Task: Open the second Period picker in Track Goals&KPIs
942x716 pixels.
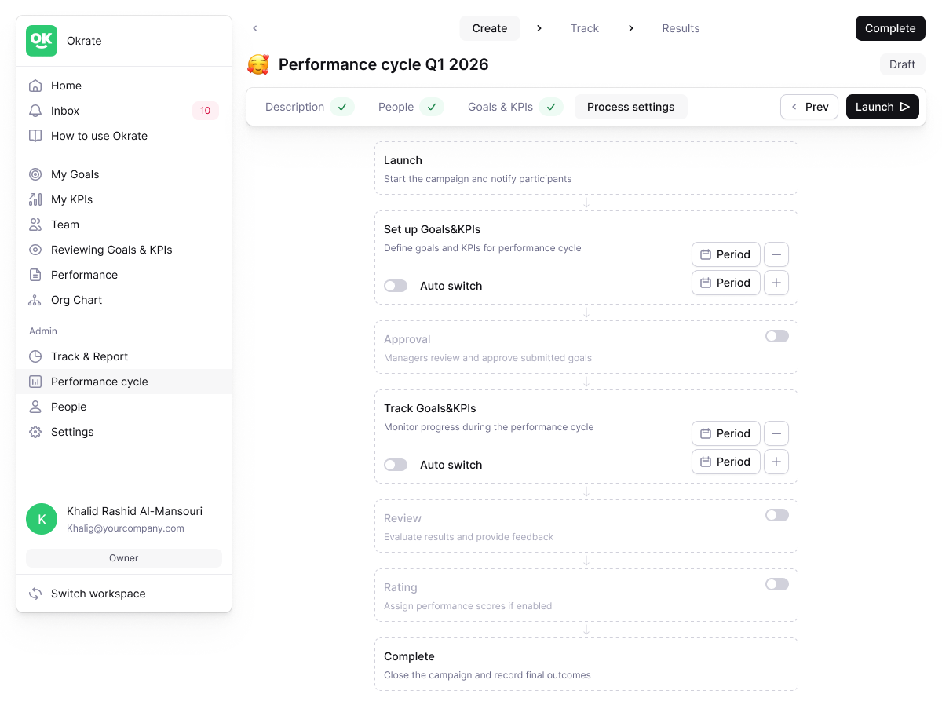Action: click(725, 462)
